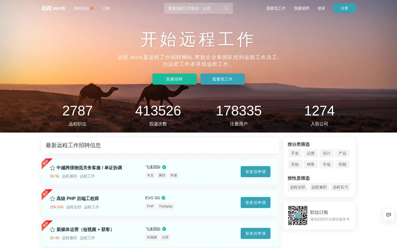
Task: Click the 职位订阅 QR code image
Action: pyautogui.click(x=298, y=215)
